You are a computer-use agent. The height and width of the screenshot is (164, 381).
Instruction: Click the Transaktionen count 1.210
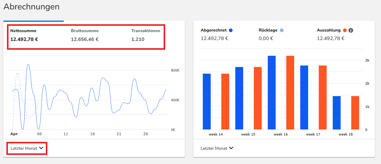coord(138,39)
